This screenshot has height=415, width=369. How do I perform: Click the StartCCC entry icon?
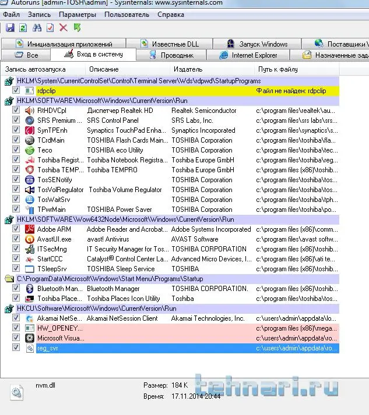pos(29,259)
